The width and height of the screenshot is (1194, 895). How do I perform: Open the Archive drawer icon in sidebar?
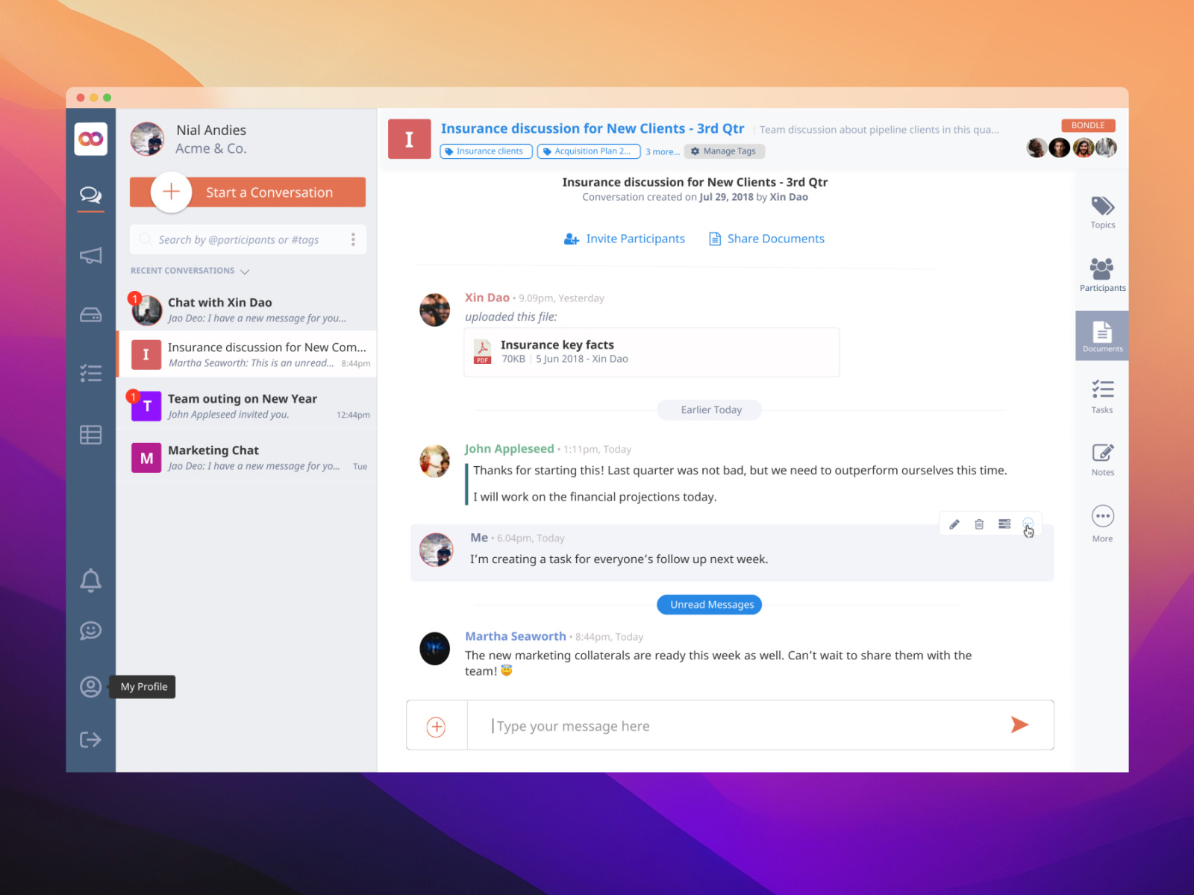(x=90, y=314)
